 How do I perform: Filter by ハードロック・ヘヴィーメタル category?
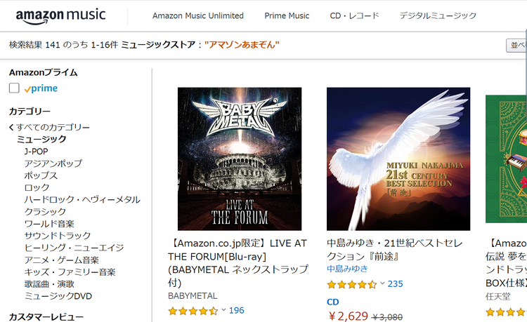click(x=82, y=199)
